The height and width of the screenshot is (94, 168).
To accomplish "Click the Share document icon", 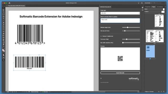I will (142, 3).
